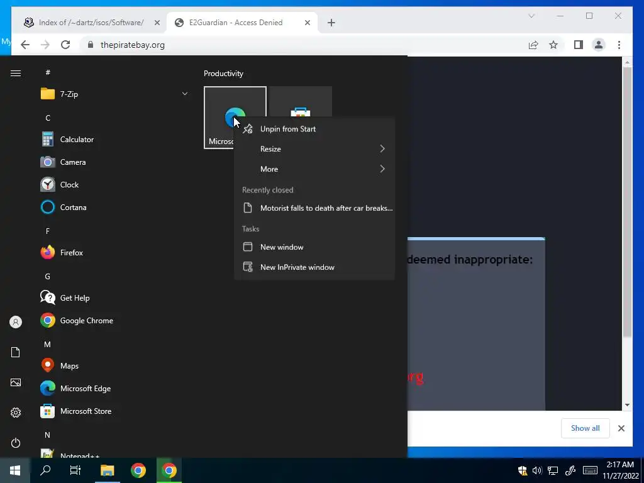Close the Index of /~dartz tab

[157, 23]
